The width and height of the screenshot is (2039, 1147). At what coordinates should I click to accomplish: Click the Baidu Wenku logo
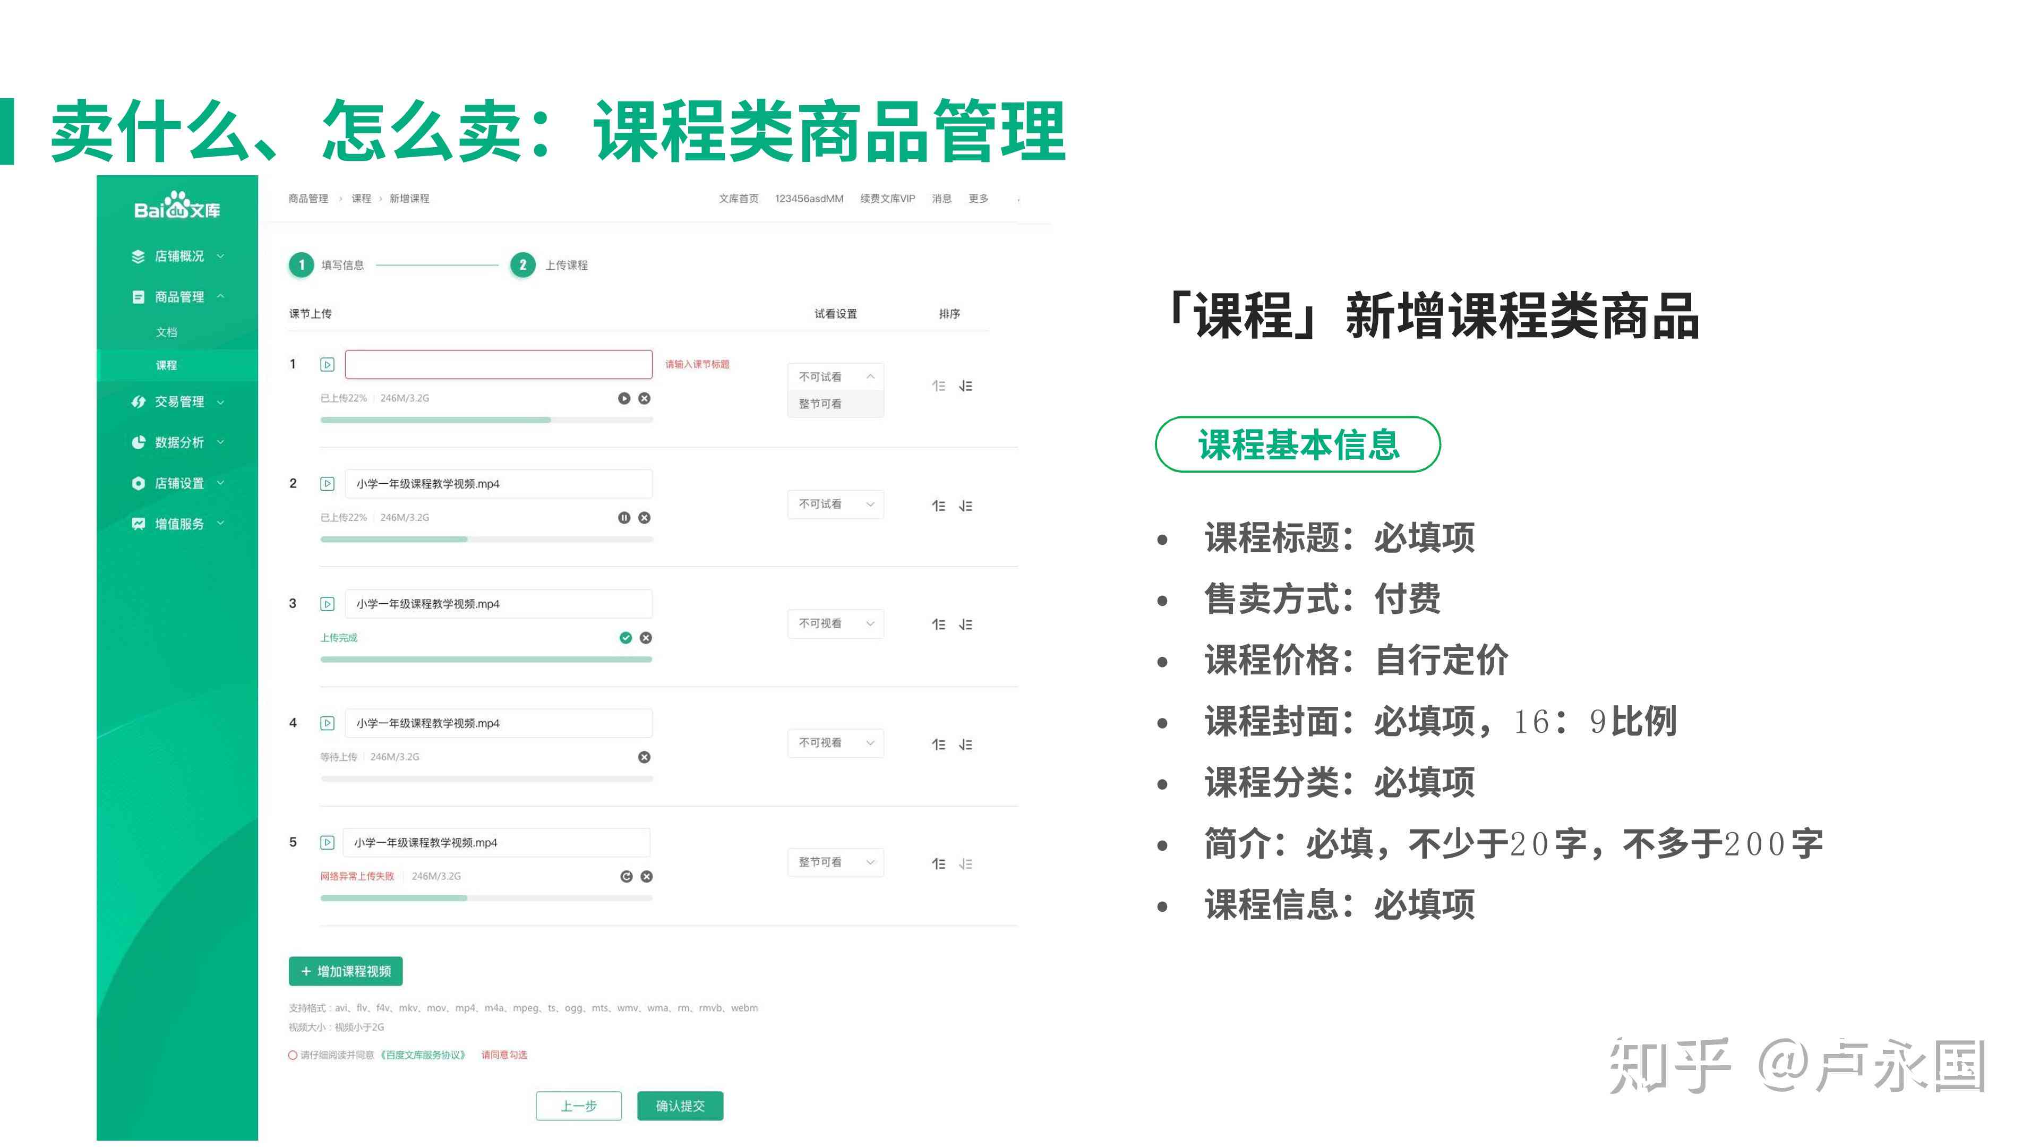point(177,206)
